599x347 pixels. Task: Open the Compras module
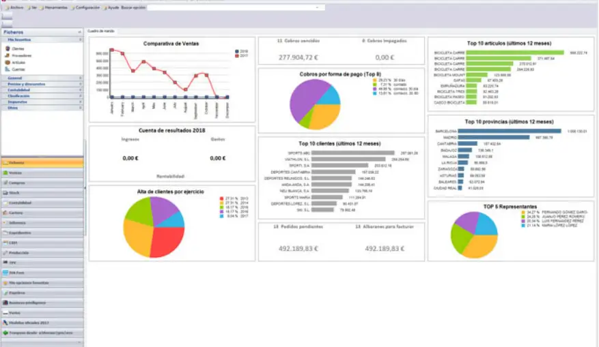(16, 183)
